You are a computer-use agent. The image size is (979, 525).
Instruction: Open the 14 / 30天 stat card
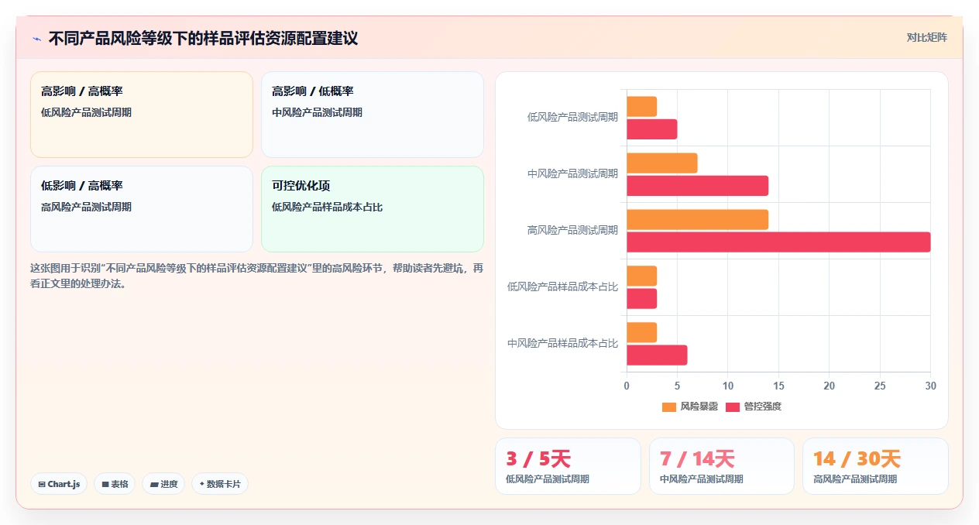coord(875,466)
